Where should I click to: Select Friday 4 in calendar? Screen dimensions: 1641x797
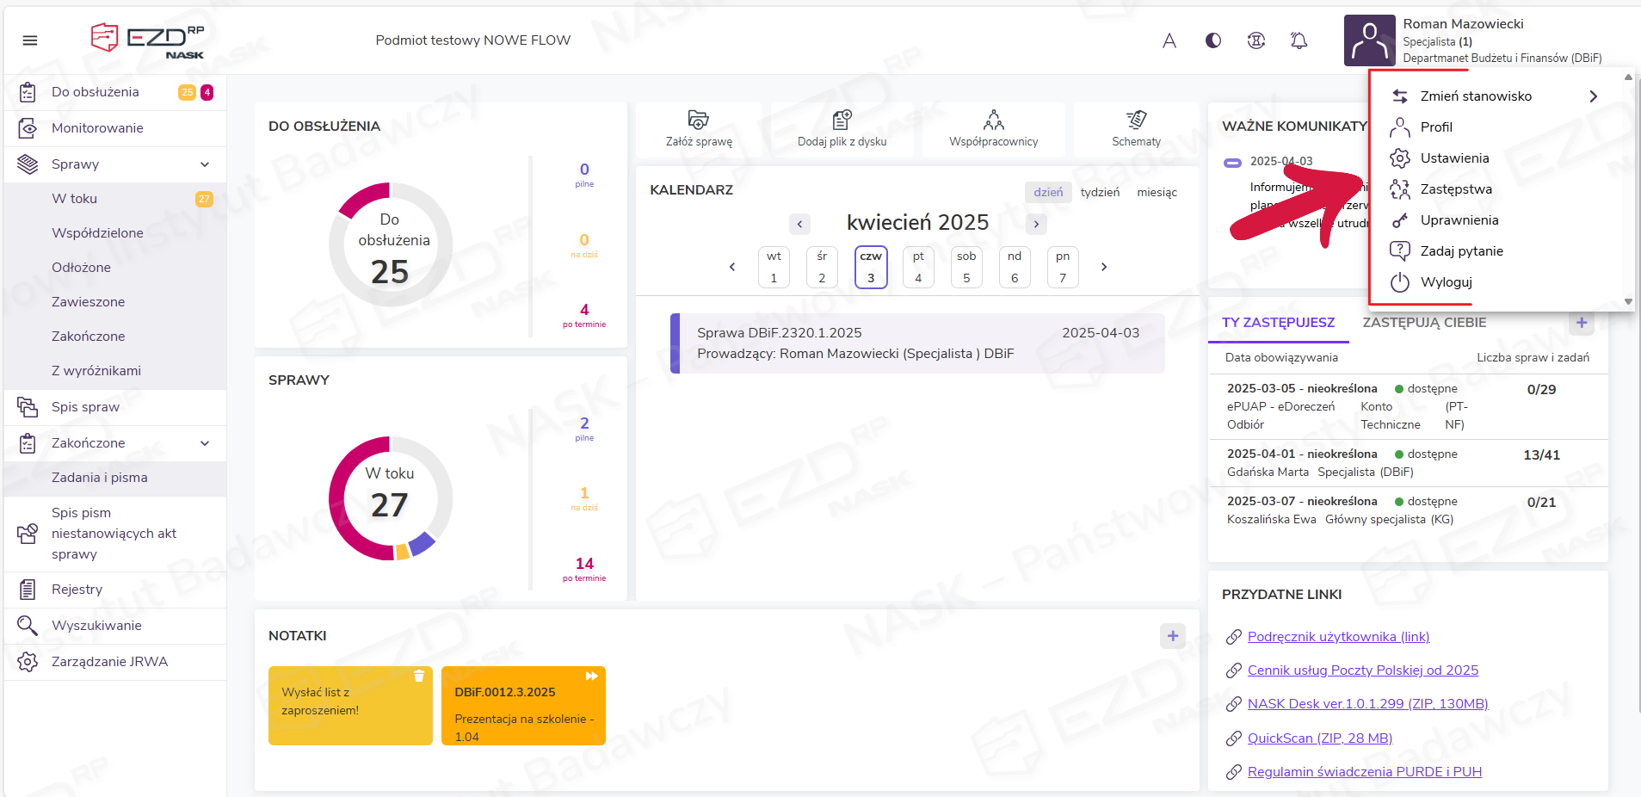[918, 268]
